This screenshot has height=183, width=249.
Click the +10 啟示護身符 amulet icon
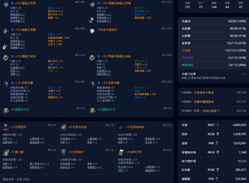click(x=92, y=31)
